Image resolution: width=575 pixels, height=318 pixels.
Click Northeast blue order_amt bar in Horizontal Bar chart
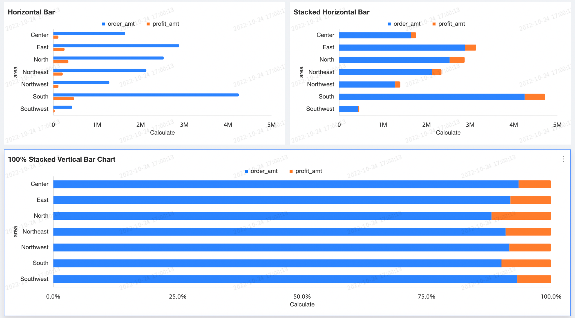pos(100,70)
